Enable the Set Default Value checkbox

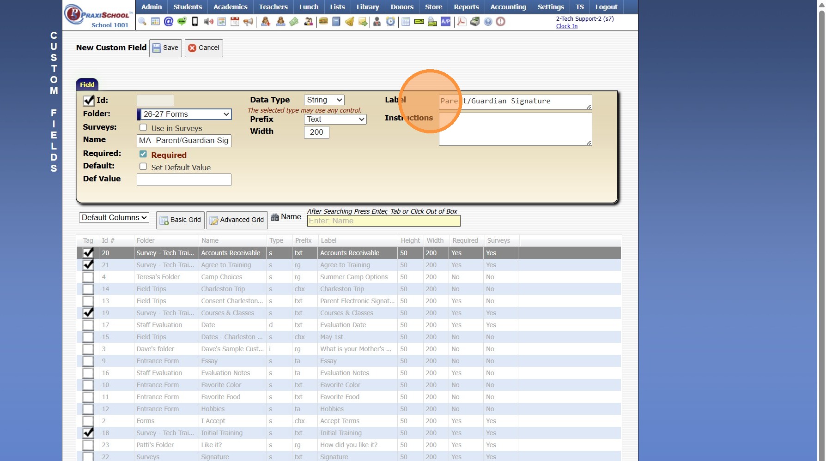point(143,167)
